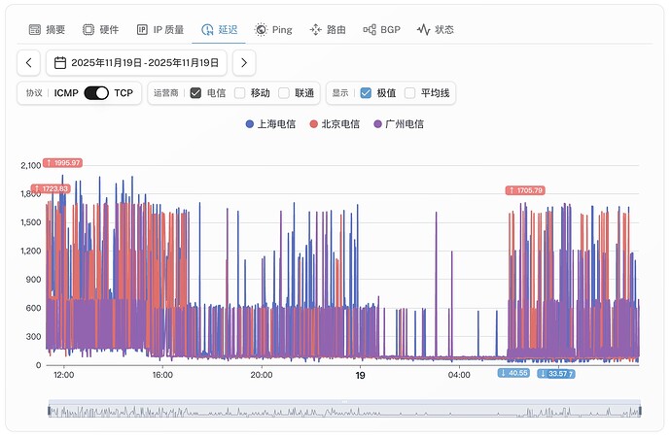The image size is (671, 437).
Task: Click the Ping tab icon
Action: pyautogui.click(x=261, y=30)
